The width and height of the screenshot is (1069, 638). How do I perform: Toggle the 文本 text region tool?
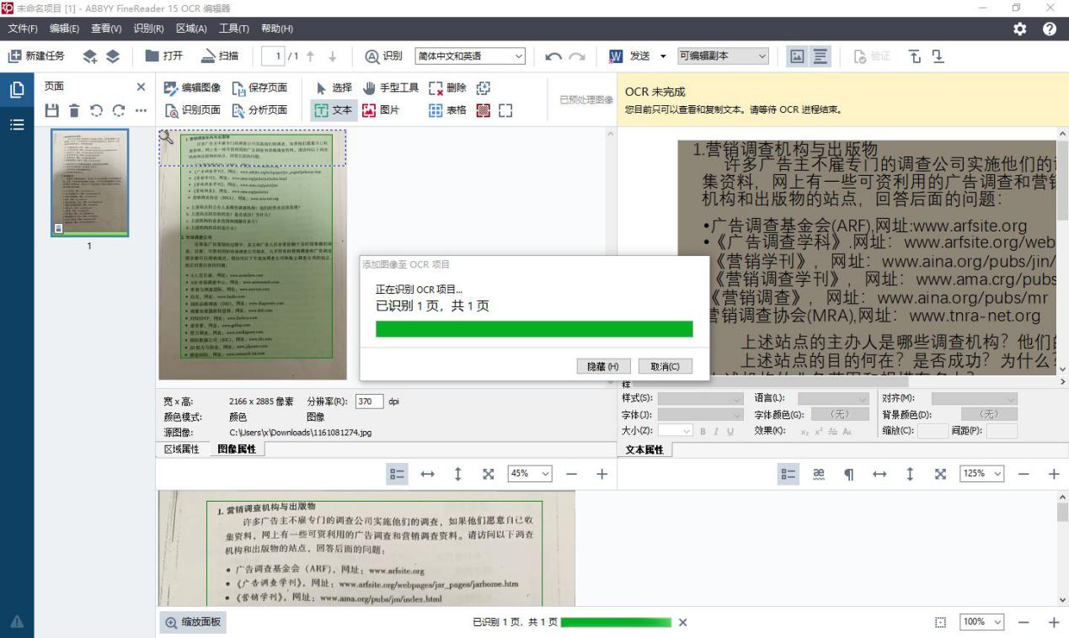[333, 109]
